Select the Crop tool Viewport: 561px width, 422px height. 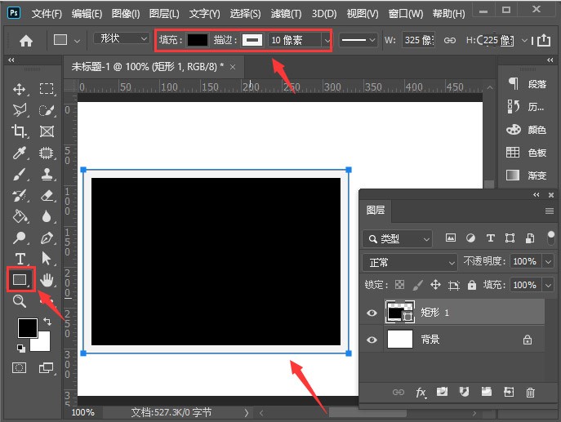(x=20, y=131)
